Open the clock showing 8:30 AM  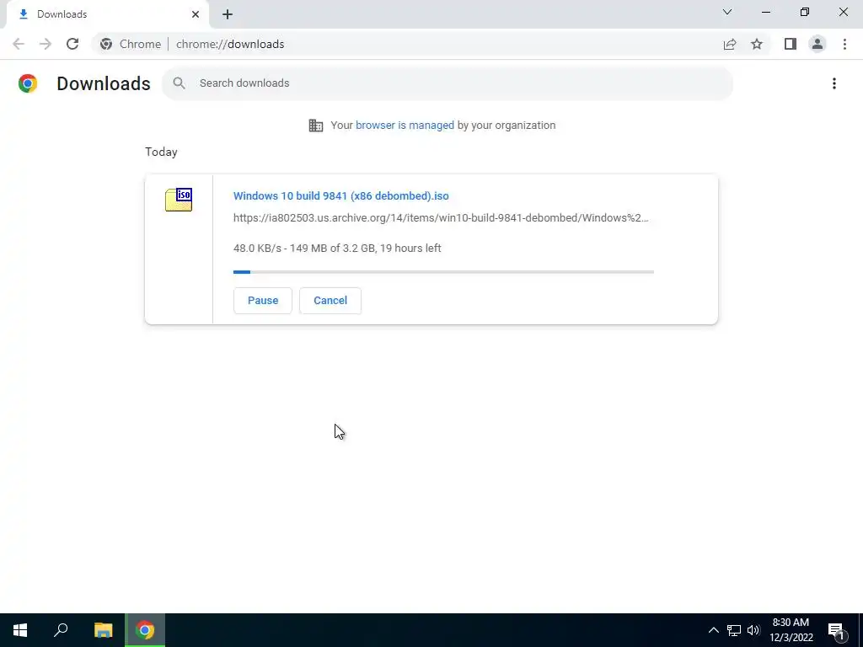click(791, 630)
